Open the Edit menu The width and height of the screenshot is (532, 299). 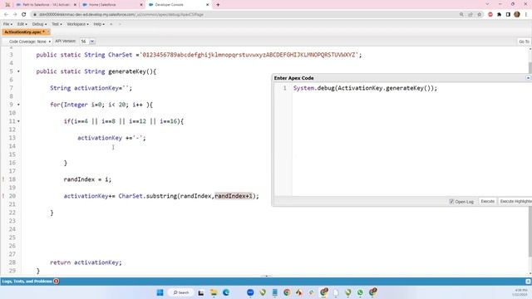[x=22, y=24]
